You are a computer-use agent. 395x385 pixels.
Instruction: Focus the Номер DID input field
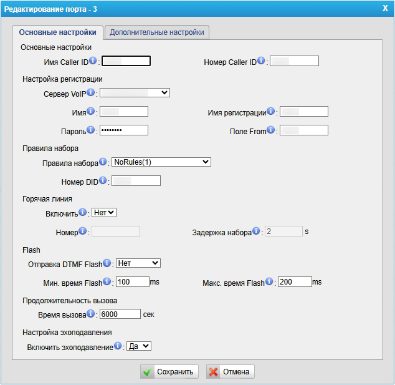136,180
